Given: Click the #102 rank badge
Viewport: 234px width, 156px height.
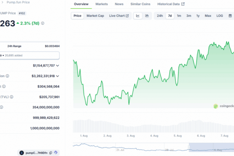Looking at the screenshot, I should click(22, 13).
